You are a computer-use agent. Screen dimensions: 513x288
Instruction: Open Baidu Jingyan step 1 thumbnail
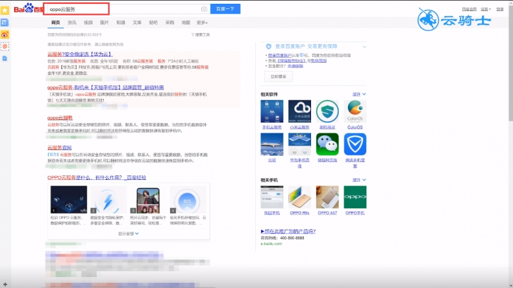point(69,200)
